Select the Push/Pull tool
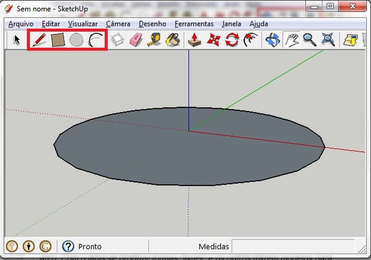371x260 pixels. coord(195,40)
